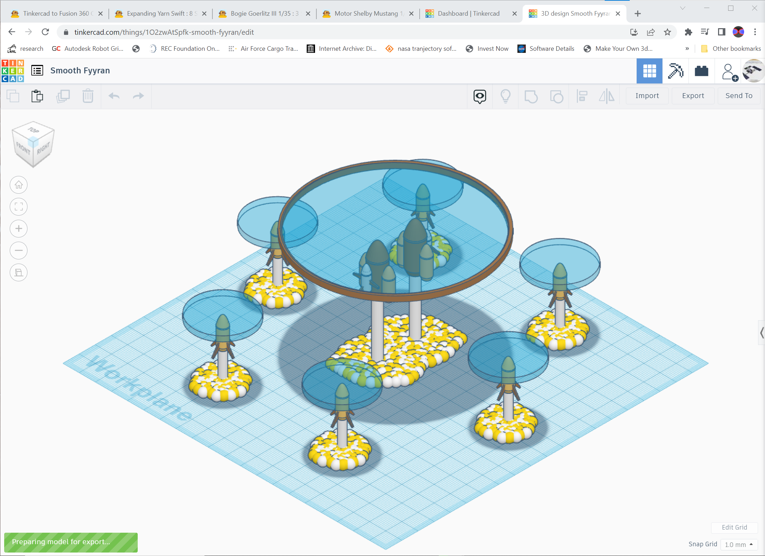The height and width of the screenshot is (556, 765).
Task: Click the Undo arrow
Action: pyautogui.click(x=114, y=96)
